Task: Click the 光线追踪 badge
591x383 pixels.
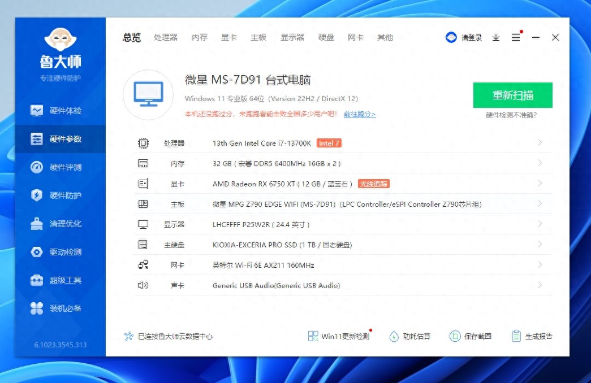Action: (373, 184)
